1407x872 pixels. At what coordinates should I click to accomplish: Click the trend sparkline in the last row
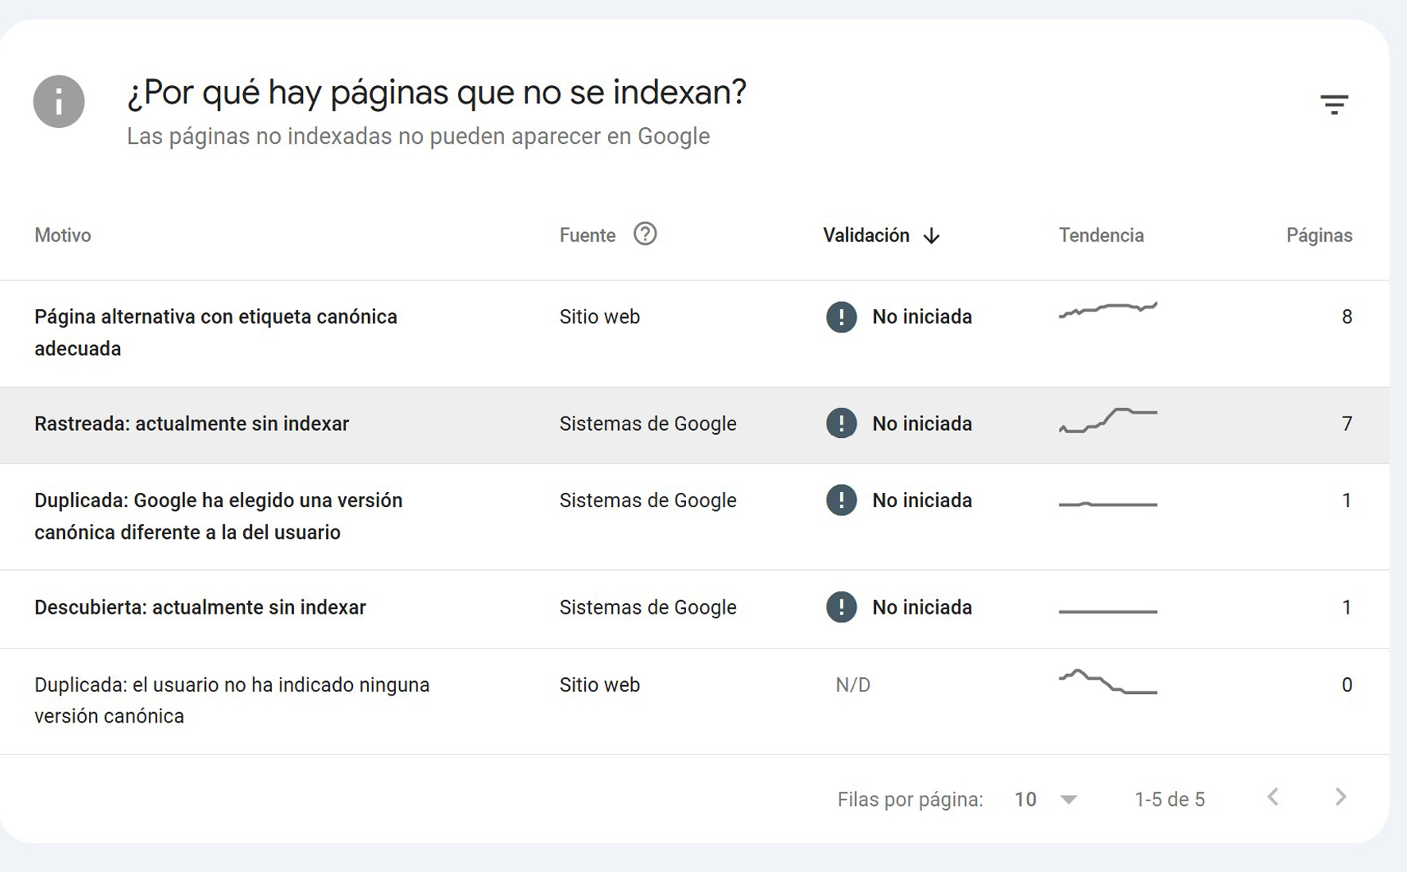coord(1107,682)
